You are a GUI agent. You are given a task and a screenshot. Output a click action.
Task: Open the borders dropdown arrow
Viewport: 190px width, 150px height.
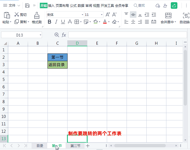point(81,22)
